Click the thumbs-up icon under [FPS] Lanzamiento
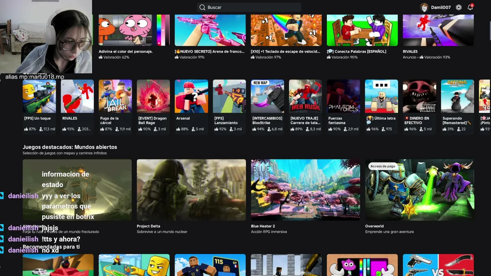Image resolution: width=491 pixels, height=276 pixels. pyautogui.click(x=216, y=129)
